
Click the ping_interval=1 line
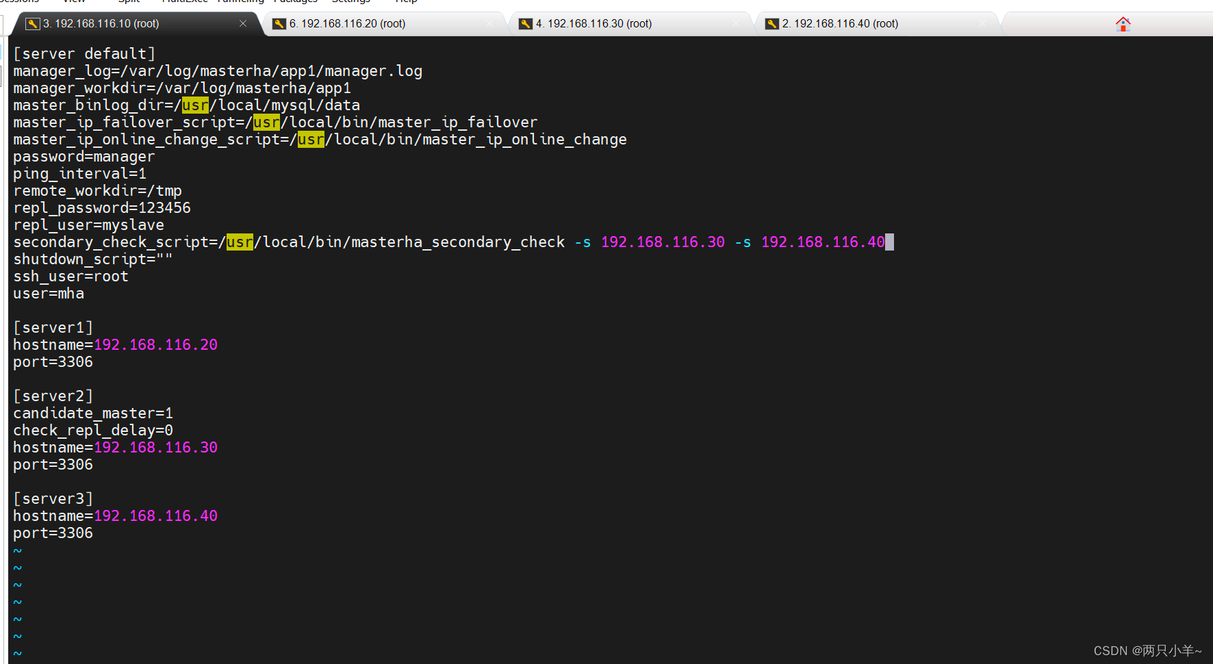79,173
